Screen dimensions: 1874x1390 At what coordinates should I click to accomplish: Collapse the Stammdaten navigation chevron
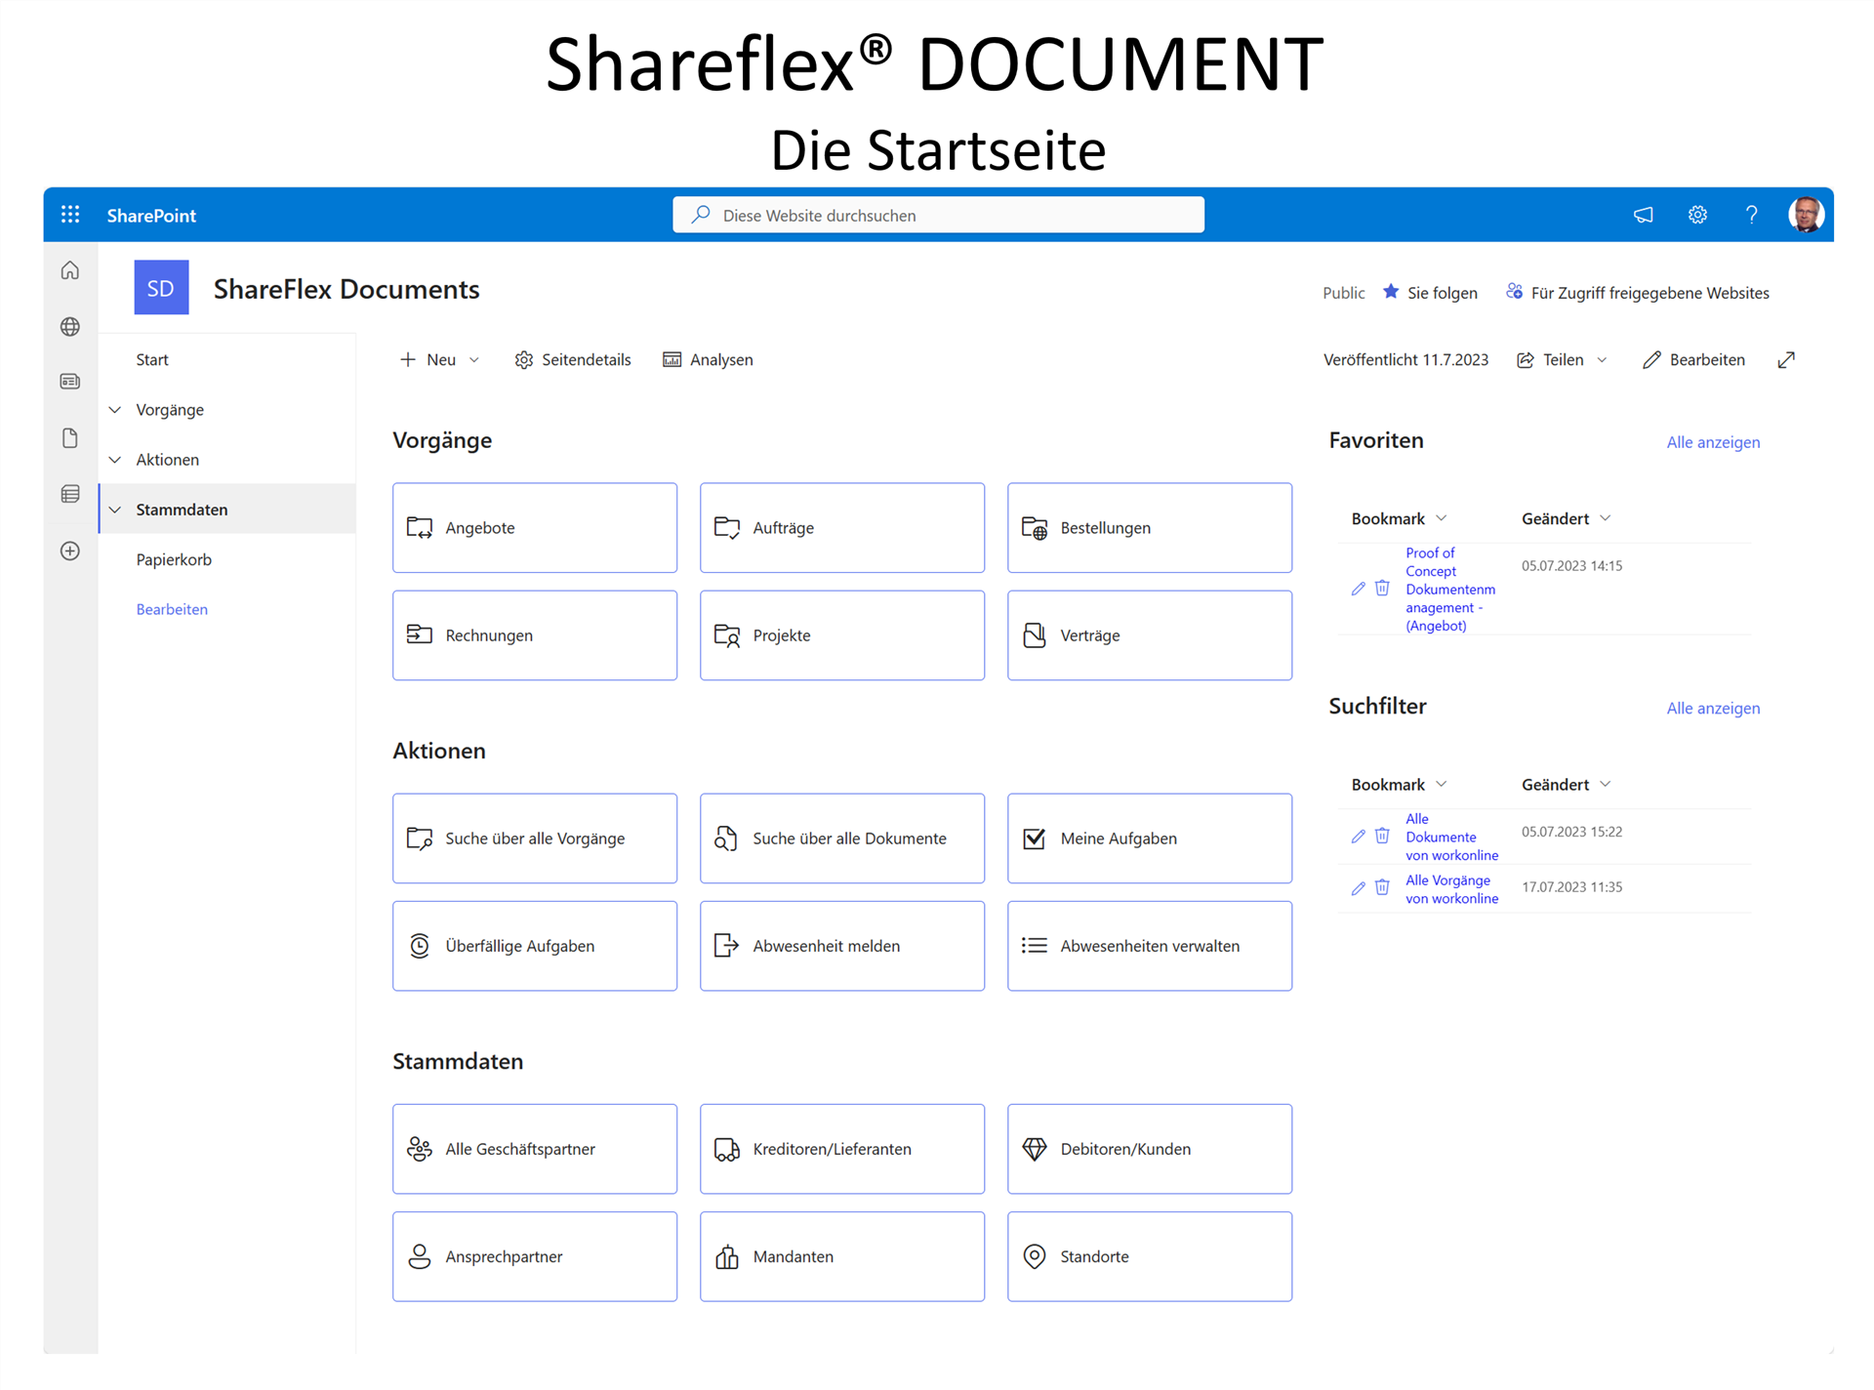click(115, 510)
